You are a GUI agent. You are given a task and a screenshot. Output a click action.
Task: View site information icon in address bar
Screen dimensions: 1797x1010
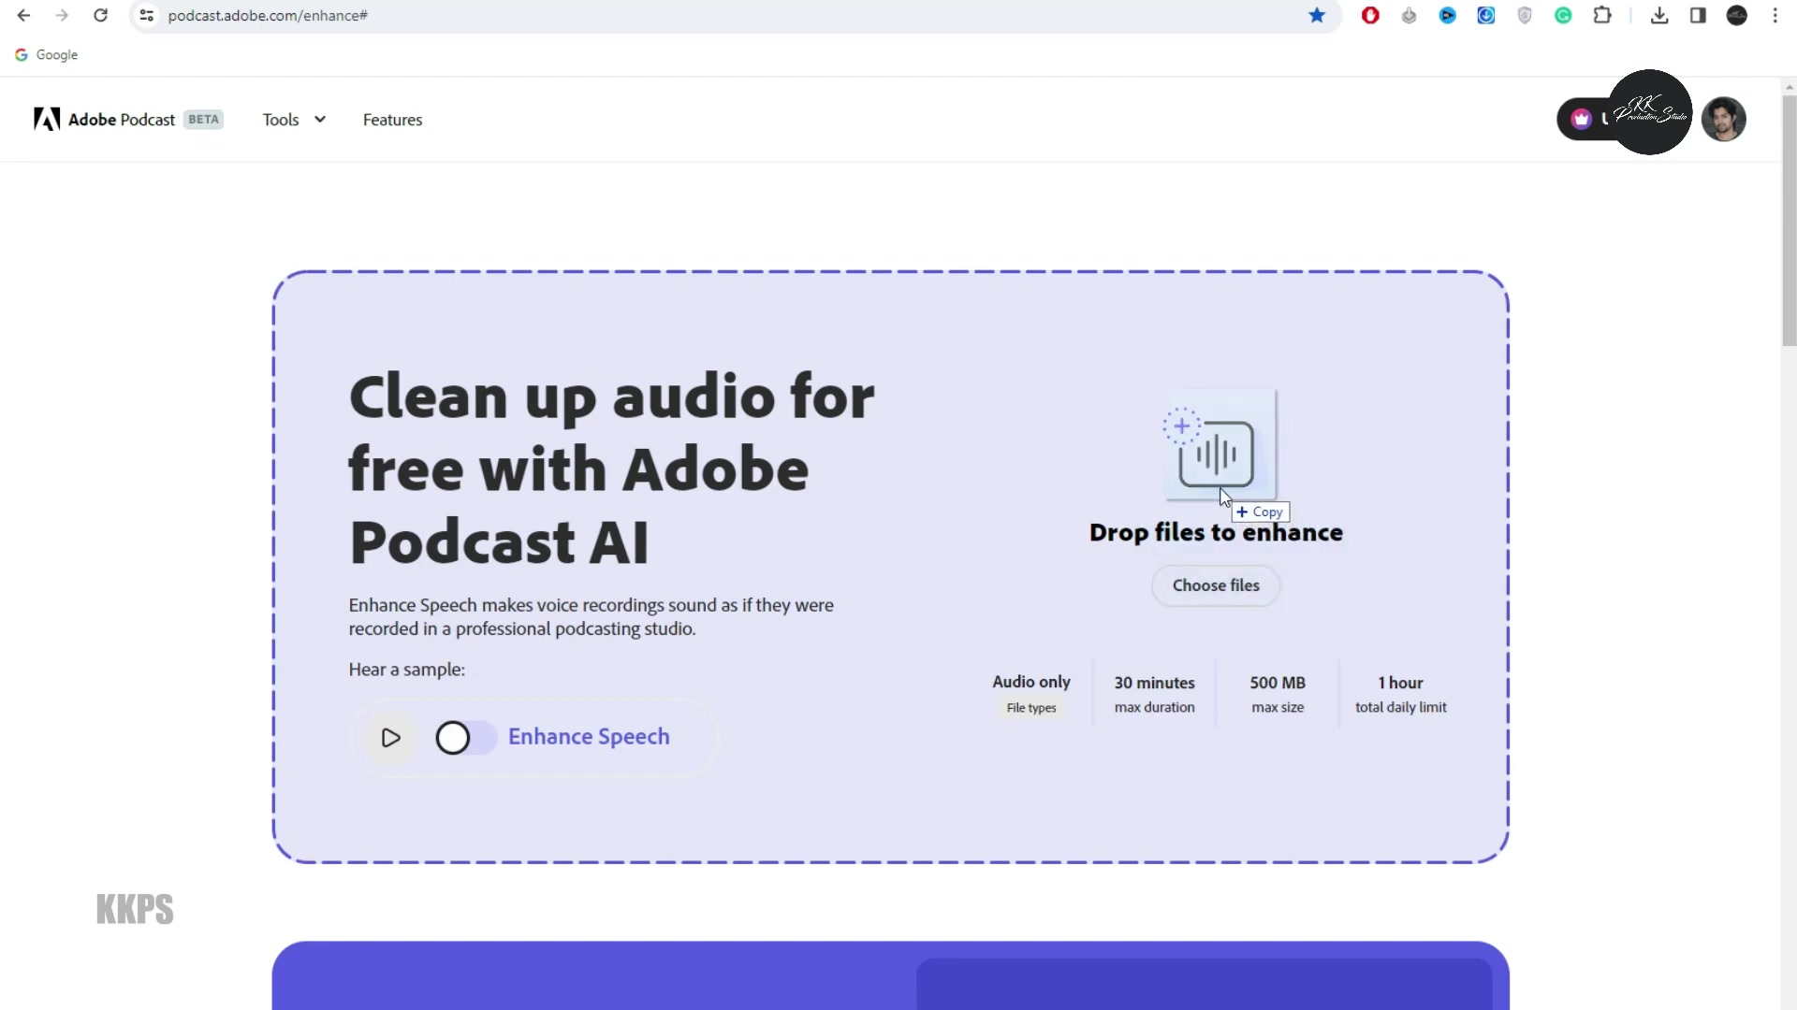(x=146, y=15)
